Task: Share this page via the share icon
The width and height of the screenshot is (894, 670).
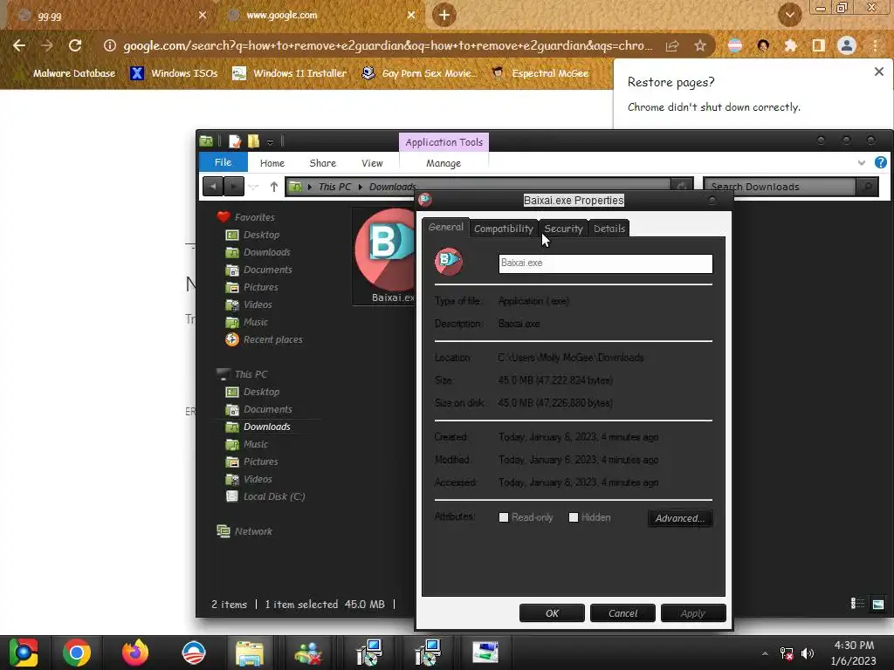Action: (672, 45)
